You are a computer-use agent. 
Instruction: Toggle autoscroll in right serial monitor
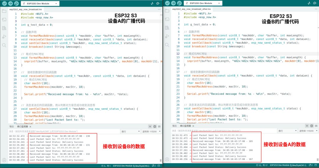tap(307, 126)
